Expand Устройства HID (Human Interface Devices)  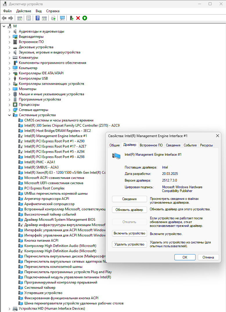(x=9, y=309)
